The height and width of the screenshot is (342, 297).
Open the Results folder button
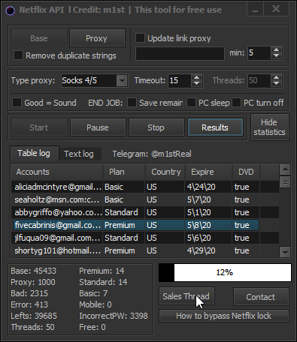[215, 127]
